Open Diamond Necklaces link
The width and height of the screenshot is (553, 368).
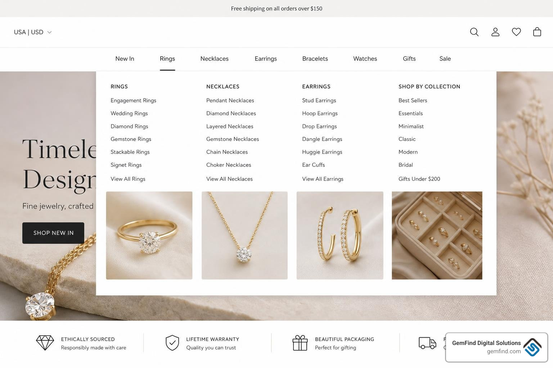click(x=231, y=113)
